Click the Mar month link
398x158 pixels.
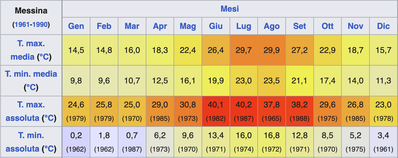click(x=132, y=26)
